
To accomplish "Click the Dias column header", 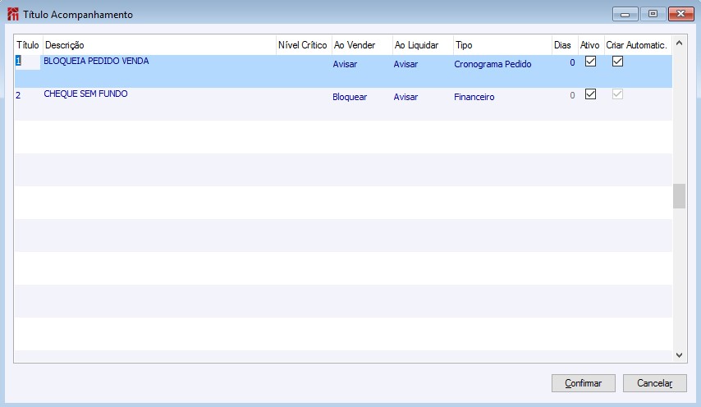I will 565,45.
